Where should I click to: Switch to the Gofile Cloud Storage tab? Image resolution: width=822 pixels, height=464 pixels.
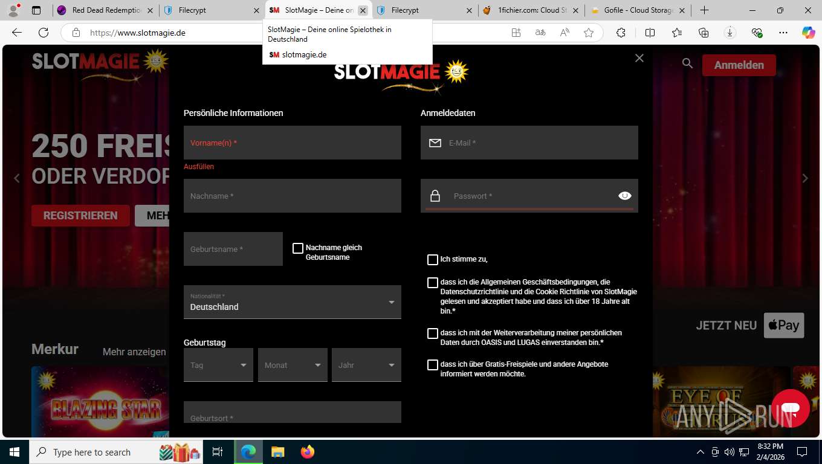637,10
